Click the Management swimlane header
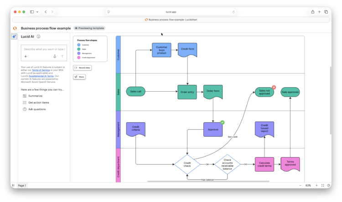This screenshot has width=342, height=202. tap(118, 129)
